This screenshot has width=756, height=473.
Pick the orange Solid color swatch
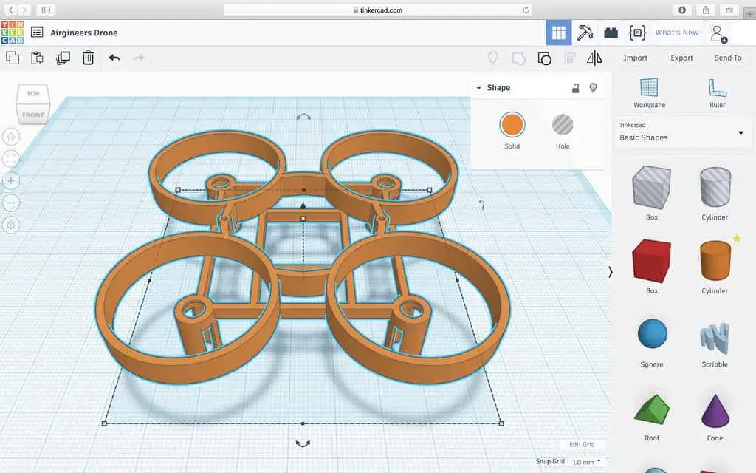click(512, 125)
